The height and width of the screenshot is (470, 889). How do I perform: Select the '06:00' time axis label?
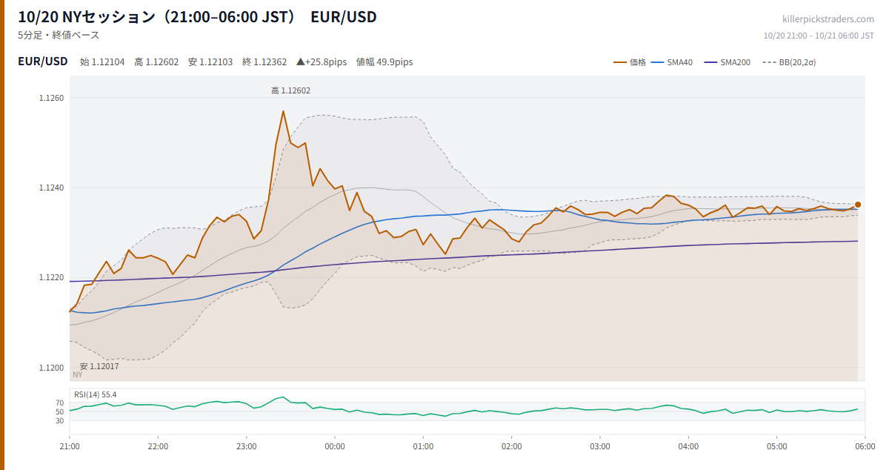pyautogui.click(x=865, y=446)
